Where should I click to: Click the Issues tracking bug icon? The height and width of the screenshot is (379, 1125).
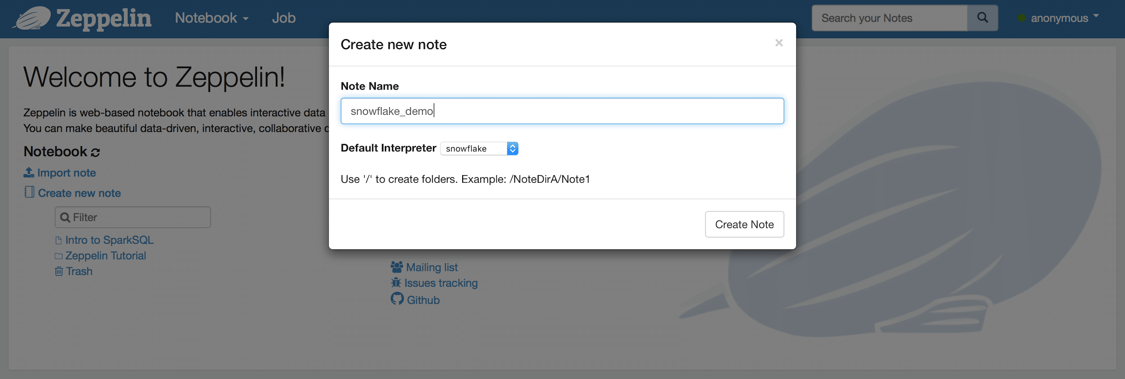396,283
